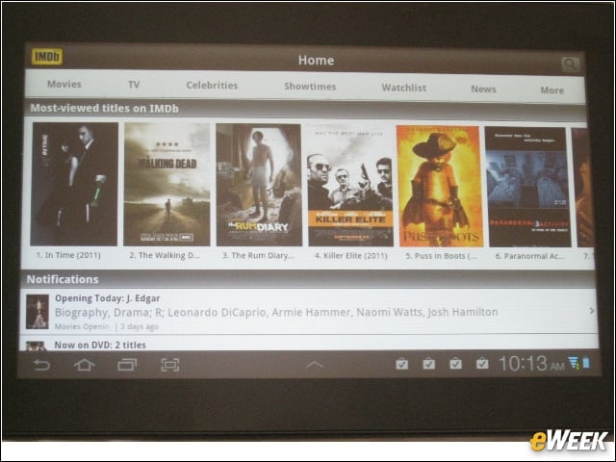Viewport: 616px width, 462px height.
Task: Tap the Android home icon
Action: click(x=84, y=365)
